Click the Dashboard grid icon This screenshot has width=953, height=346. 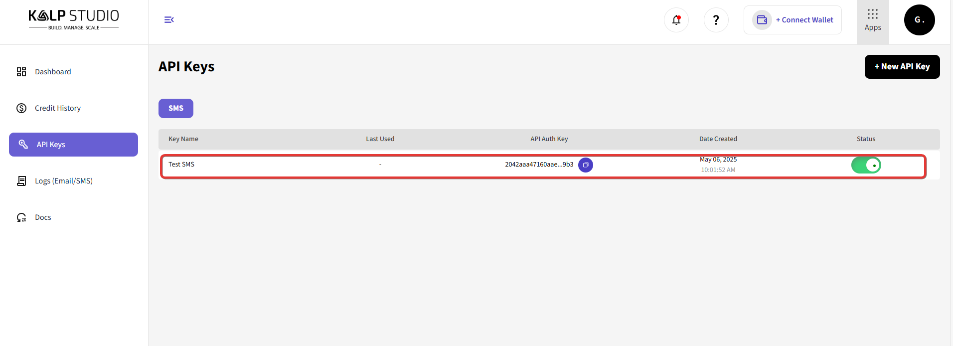click(x=21, y=72)
